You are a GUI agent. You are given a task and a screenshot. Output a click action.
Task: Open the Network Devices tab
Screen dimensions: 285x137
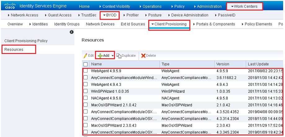point(100,24)
